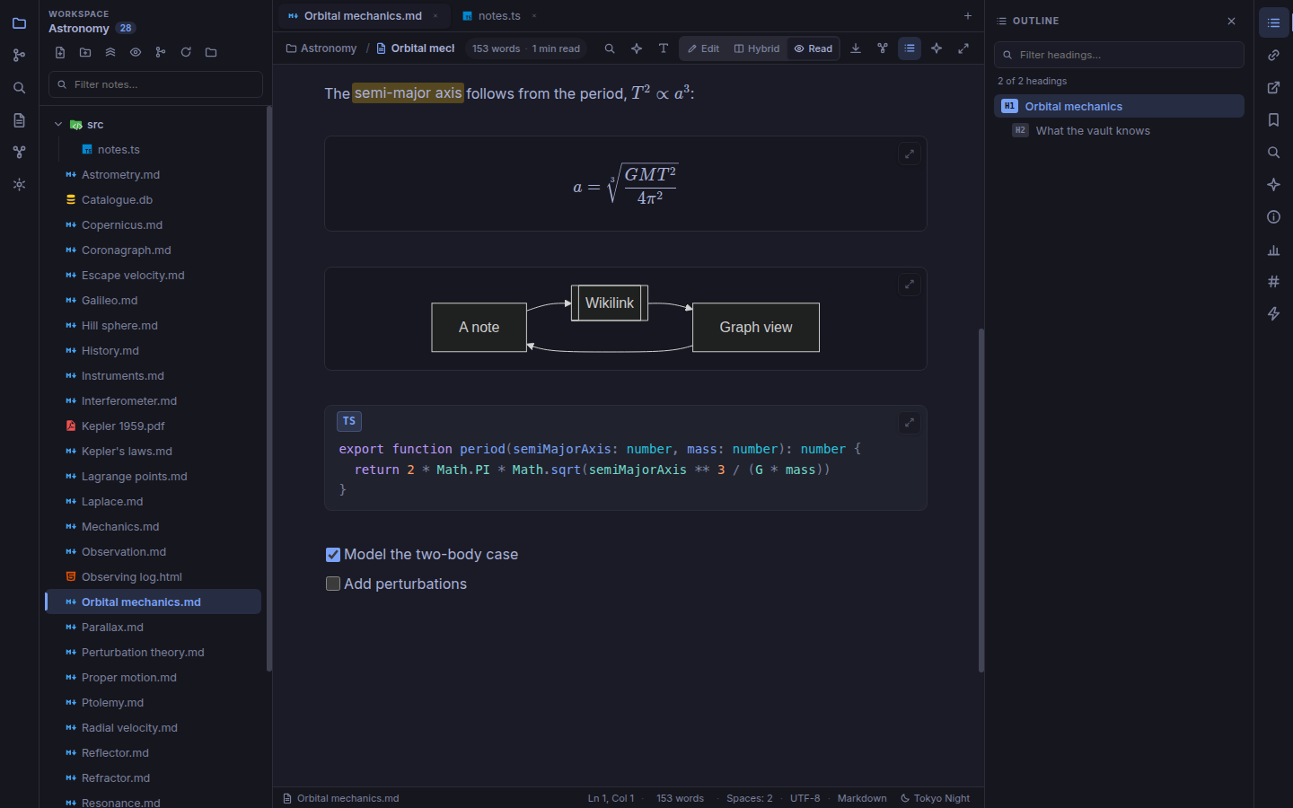Screen dimensions: 1293x808
Task: Search within the note using toolbar magnifier
Action: pos(610,48)
